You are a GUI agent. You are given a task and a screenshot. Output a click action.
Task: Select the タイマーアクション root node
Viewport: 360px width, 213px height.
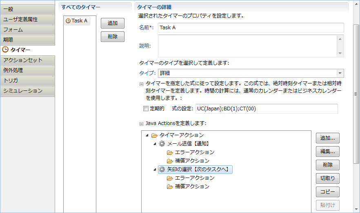point(181,135)
